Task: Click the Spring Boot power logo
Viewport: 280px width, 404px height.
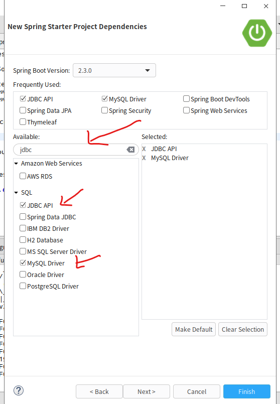Action: pyautogui.click(x=257, y=33)
